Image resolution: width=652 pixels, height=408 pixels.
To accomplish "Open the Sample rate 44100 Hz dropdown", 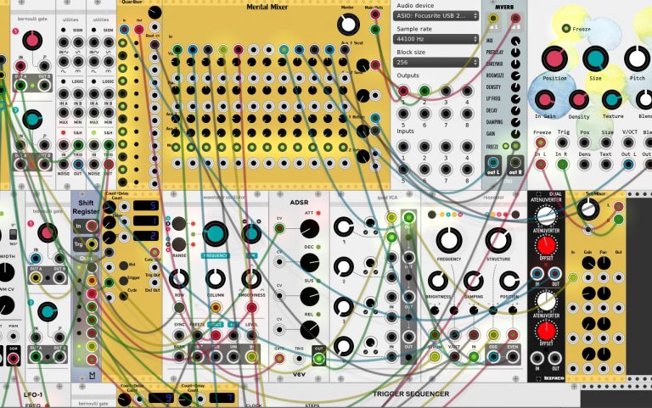I will tap(436, 39).
